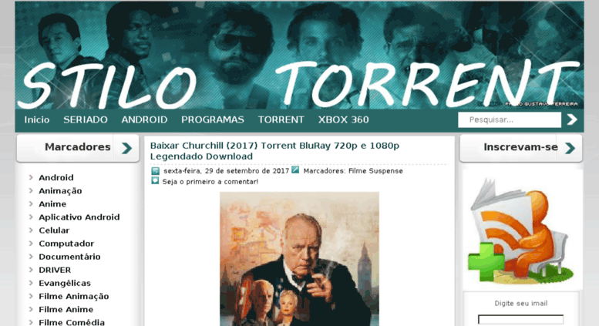599x326 pixels.
Task: Open the Inicio menu item
Action: click(x=37, y=120)
